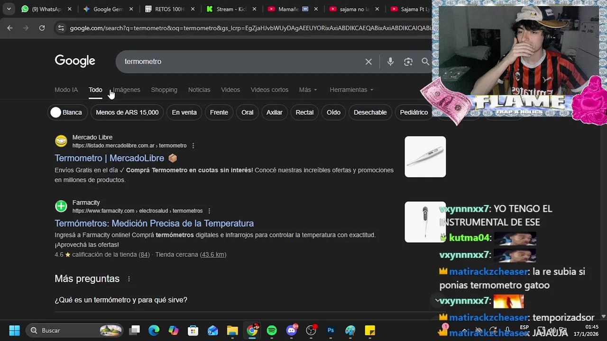607x341 pixels.
Task: Toggle the Desechable filter chip
Action: tap(370, 112)
